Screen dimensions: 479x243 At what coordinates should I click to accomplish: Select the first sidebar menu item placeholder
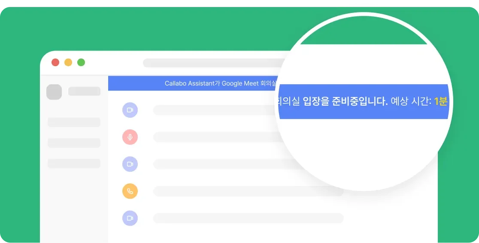pos(74,122)
